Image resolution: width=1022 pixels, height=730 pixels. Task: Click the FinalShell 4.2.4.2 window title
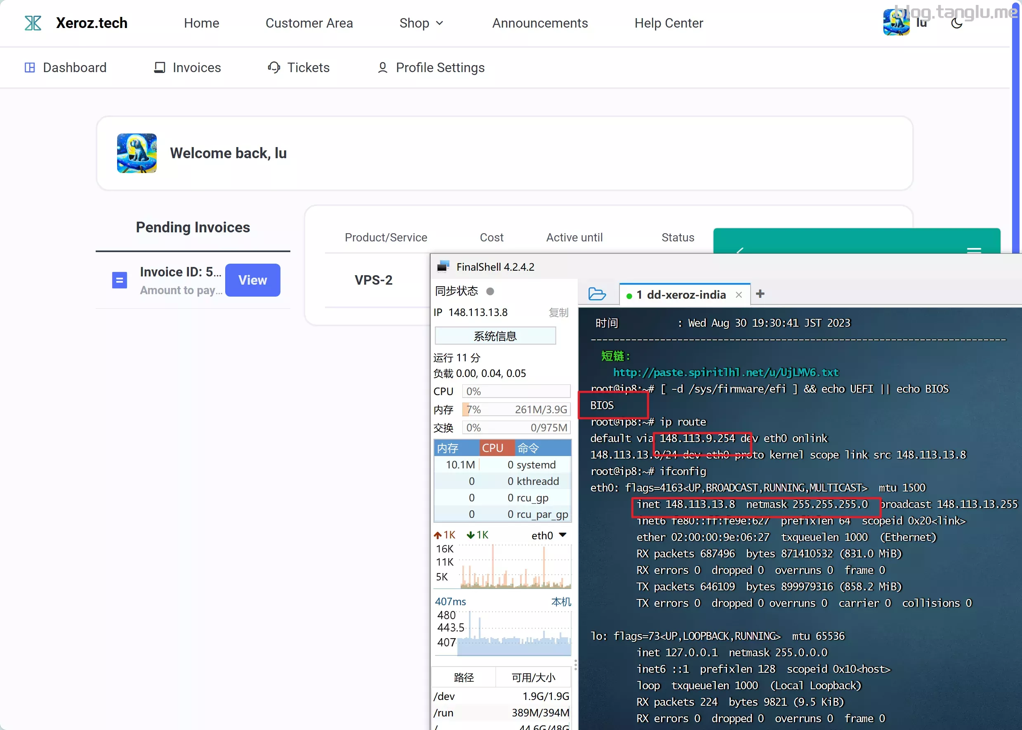click(x=495, y=267)
